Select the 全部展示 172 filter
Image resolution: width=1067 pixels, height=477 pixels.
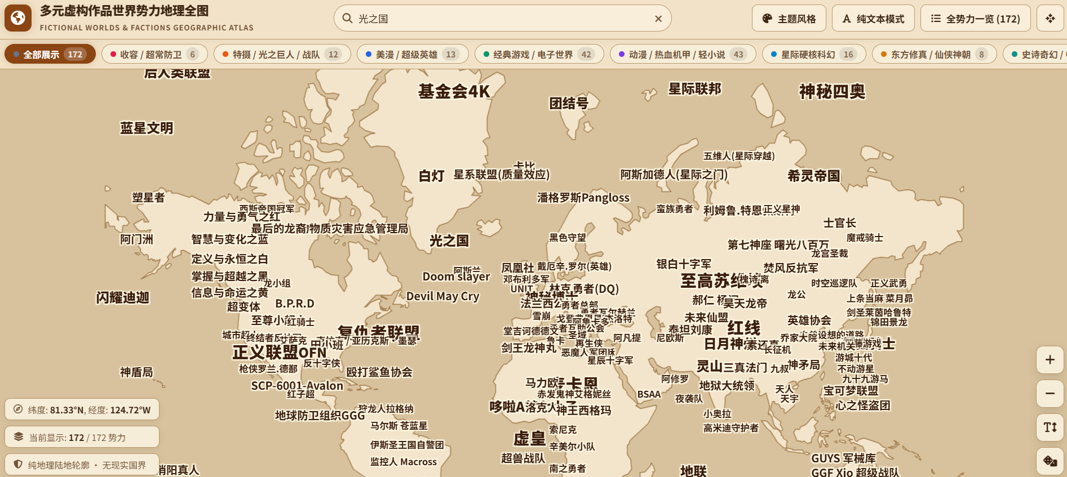click(50, 54)
